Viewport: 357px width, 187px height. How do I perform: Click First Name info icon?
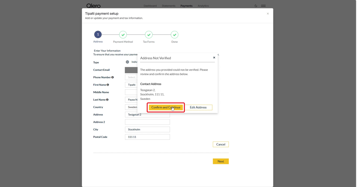tap(108, 85)
